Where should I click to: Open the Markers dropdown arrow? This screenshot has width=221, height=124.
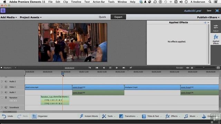click(15, 68)
